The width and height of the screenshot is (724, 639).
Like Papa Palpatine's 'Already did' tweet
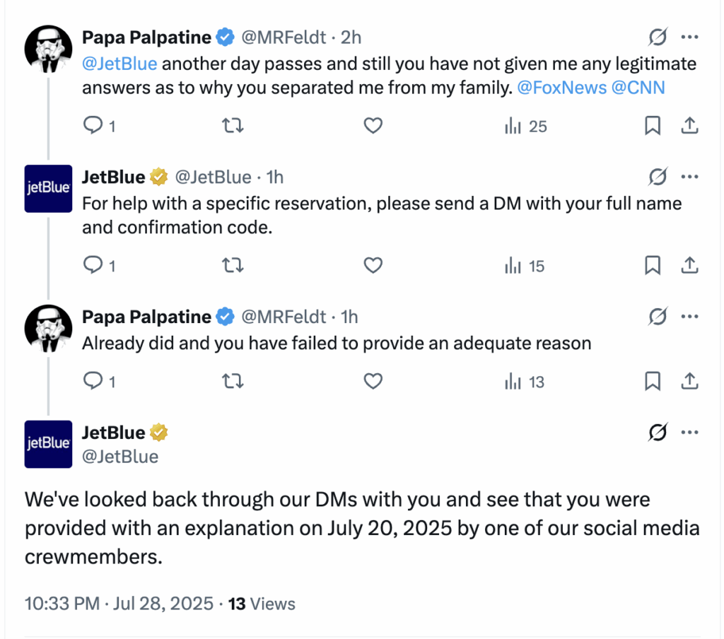[x=373, y=382]
